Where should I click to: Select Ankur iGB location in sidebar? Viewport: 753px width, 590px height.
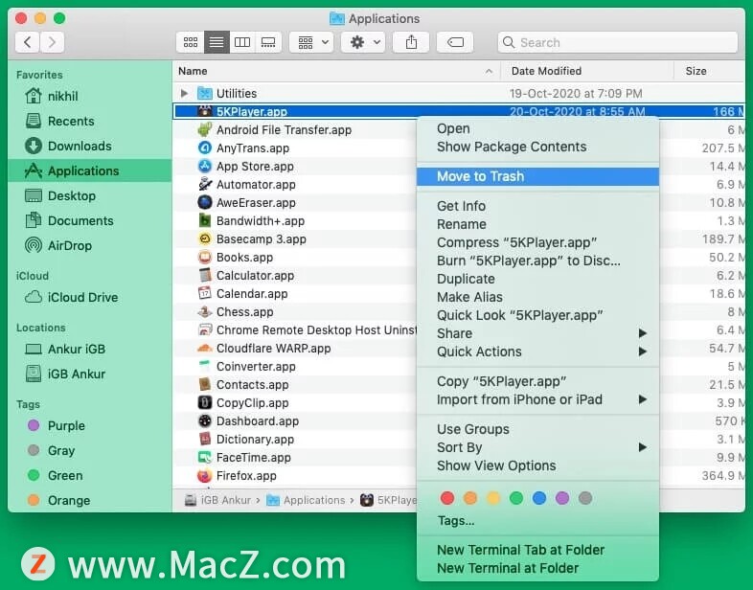89,349
